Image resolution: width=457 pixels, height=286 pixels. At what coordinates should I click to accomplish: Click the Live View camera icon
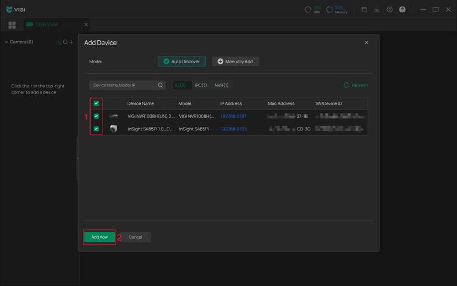[30, 25]
